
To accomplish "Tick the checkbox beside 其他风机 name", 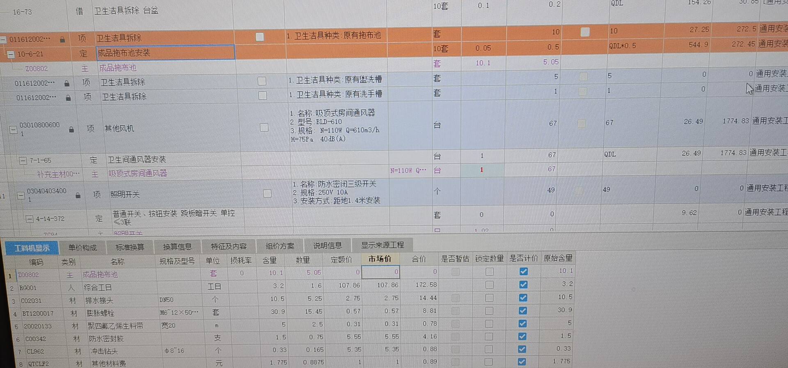I will point(264,127).
